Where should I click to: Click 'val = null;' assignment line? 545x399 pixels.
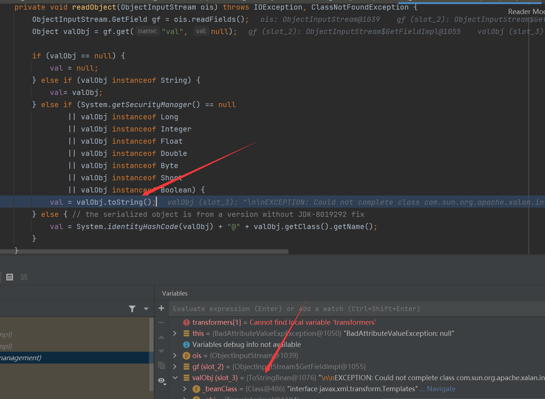point(74,68)
